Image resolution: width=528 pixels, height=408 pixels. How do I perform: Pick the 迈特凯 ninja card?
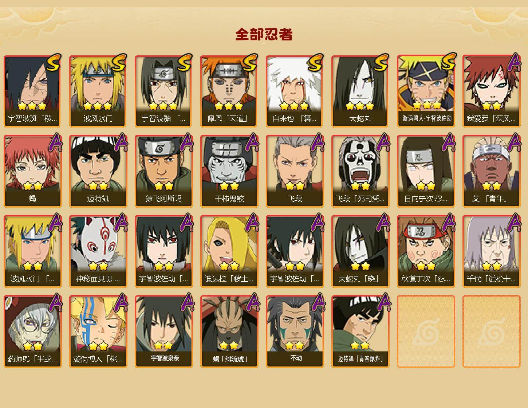tap(98, 171)
